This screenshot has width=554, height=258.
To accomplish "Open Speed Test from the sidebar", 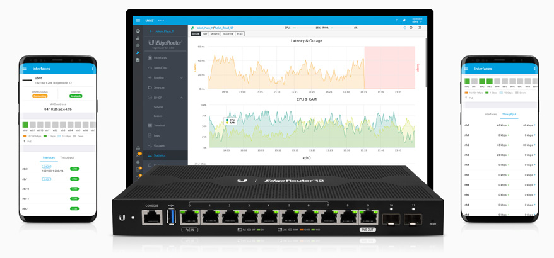I will 160,68.
